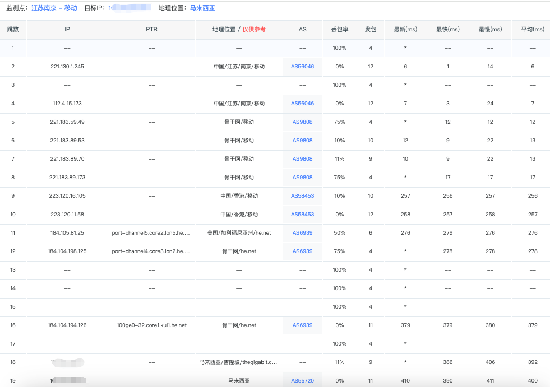Click the 丢包率 column header
This screenshot has width=550, height=387.
tap(339, 30)
